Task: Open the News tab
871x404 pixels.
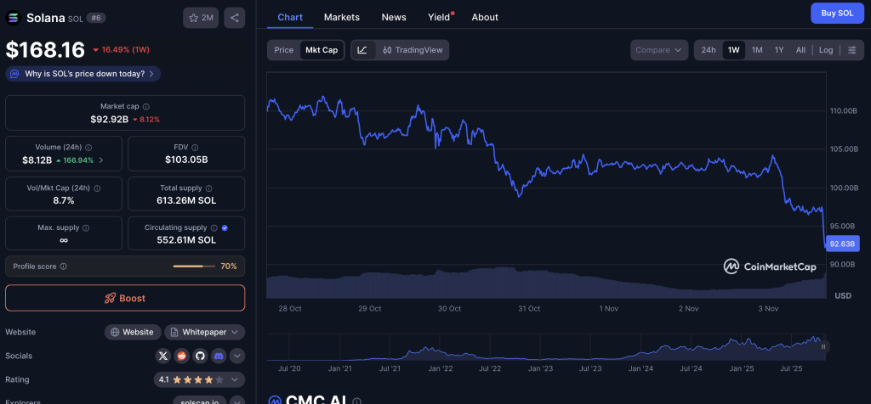Action: (x=394, y=17)
